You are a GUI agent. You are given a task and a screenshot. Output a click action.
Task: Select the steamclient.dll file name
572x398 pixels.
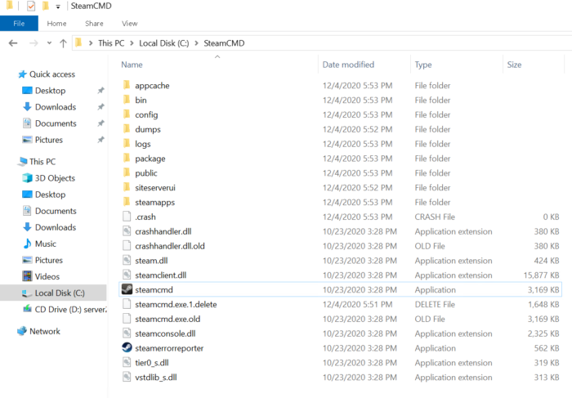pos(160,275)
